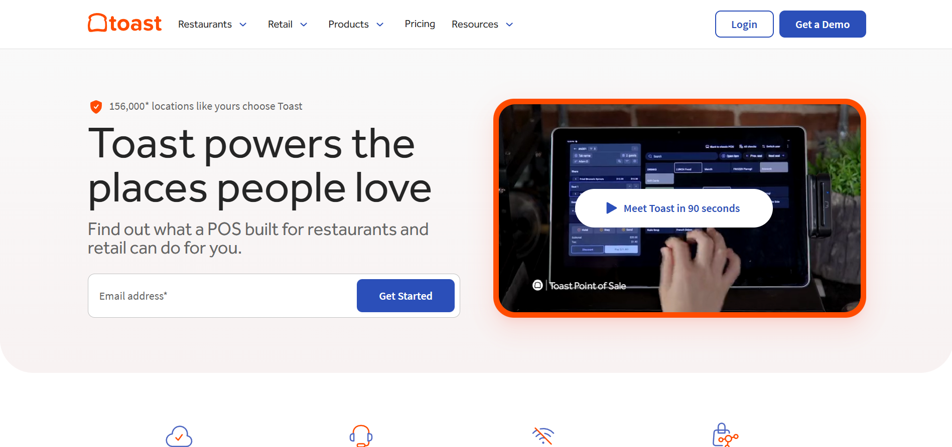The width and height of the screenshot is (952, 447).
Task: Click the Get Started button
Action: [405, 296]
